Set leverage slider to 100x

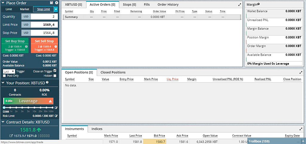(52, 108)
